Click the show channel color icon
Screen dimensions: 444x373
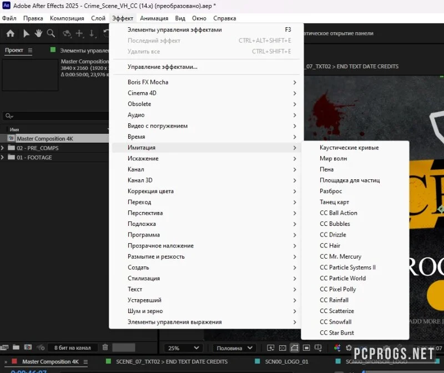(x=337, y=348)
